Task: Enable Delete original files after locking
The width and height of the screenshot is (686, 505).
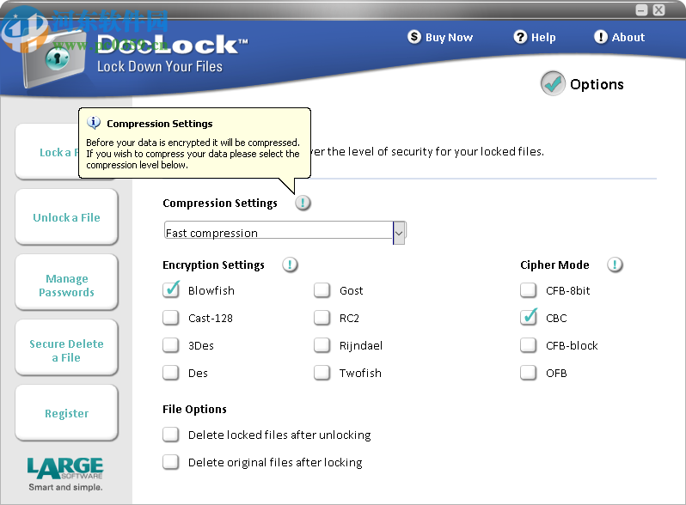Action: click(x=170, y=462)
